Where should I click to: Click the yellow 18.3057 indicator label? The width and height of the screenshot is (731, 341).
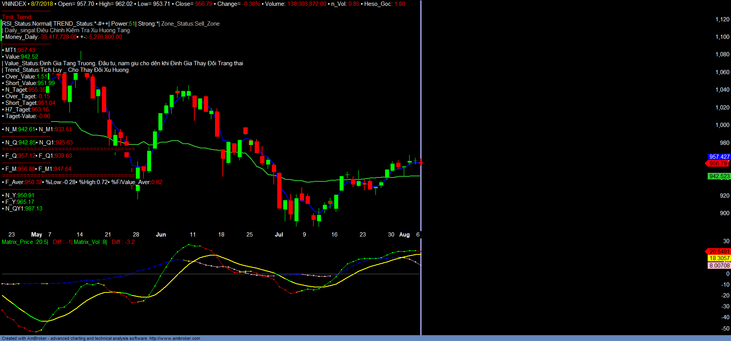719,258
